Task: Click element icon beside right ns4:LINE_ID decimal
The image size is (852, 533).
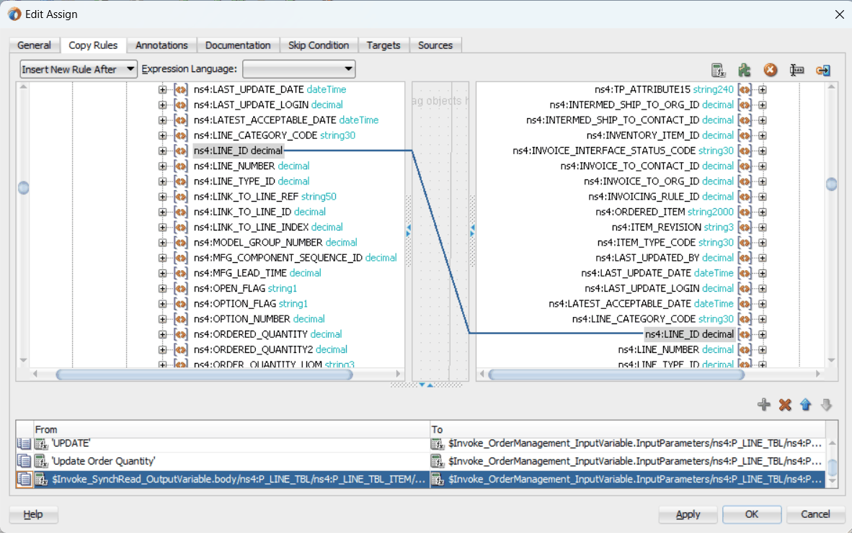Action: point(745,334)
